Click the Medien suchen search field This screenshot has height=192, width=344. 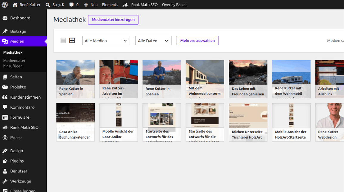(335, 41)
